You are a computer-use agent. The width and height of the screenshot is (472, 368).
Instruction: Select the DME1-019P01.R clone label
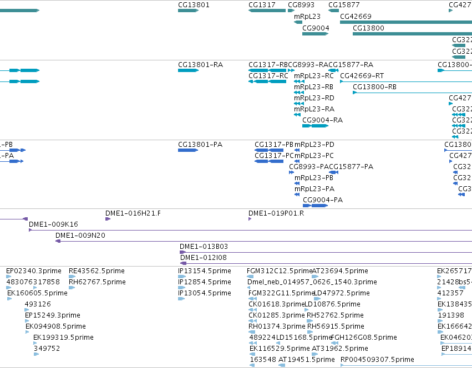coord(276,213)
